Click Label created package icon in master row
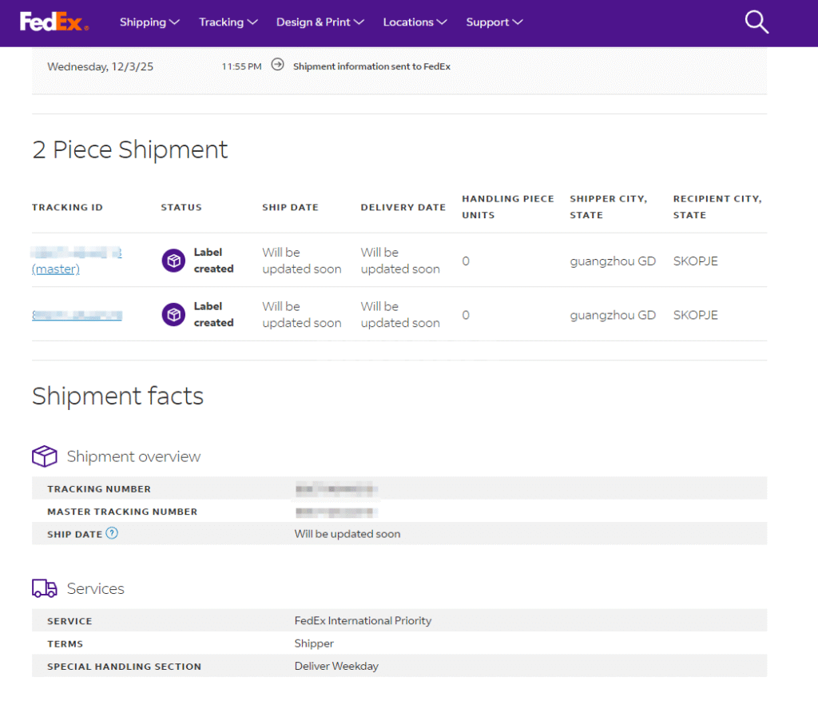 173,261
